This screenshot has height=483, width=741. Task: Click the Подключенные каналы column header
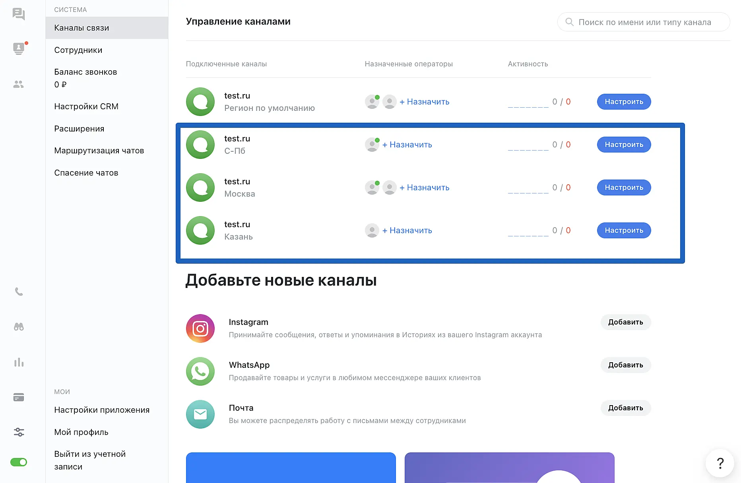click(x=226, y=64)
